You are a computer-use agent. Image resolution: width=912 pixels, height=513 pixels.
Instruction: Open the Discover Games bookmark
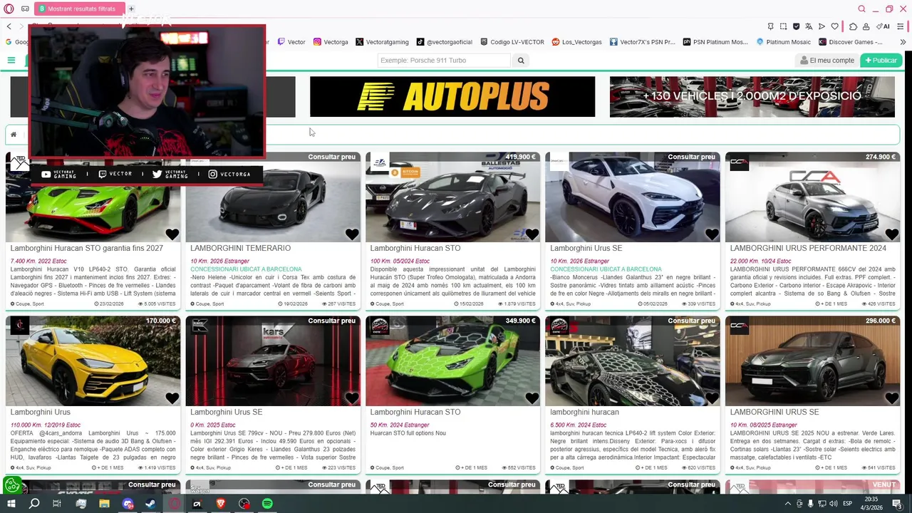pos(851,42)
